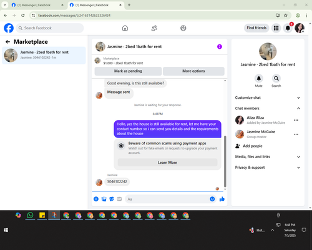Screen dimensions: 312x250
Task: Open a new browser tab
Action: (x=129, y=5)
